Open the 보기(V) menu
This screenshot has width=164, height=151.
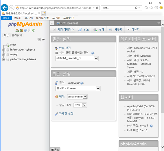[29, 18]
